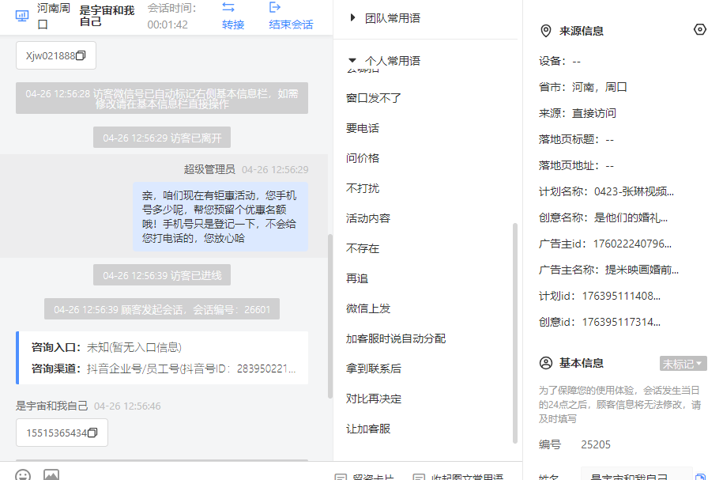723x480 pixels.
Task: Click the 落地页标题 row
Action: click(x=576, y=139)
